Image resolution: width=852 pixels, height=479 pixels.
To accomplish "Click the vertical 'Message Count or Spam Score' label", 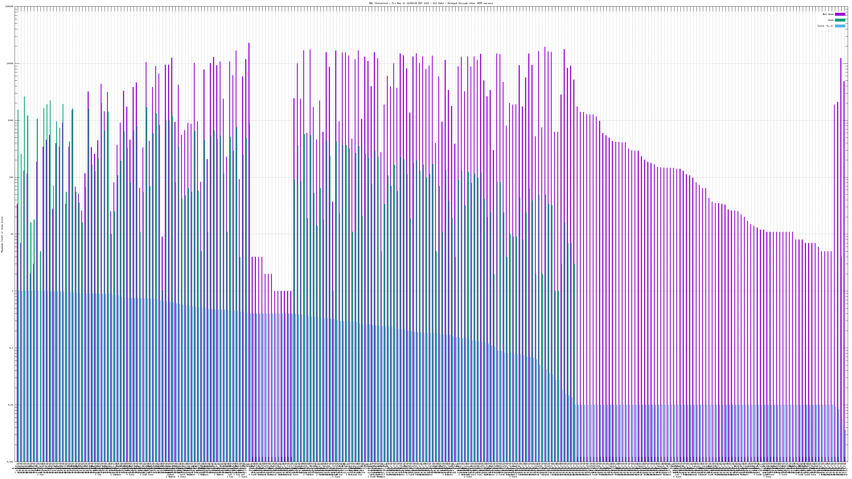I will point(2,234).
